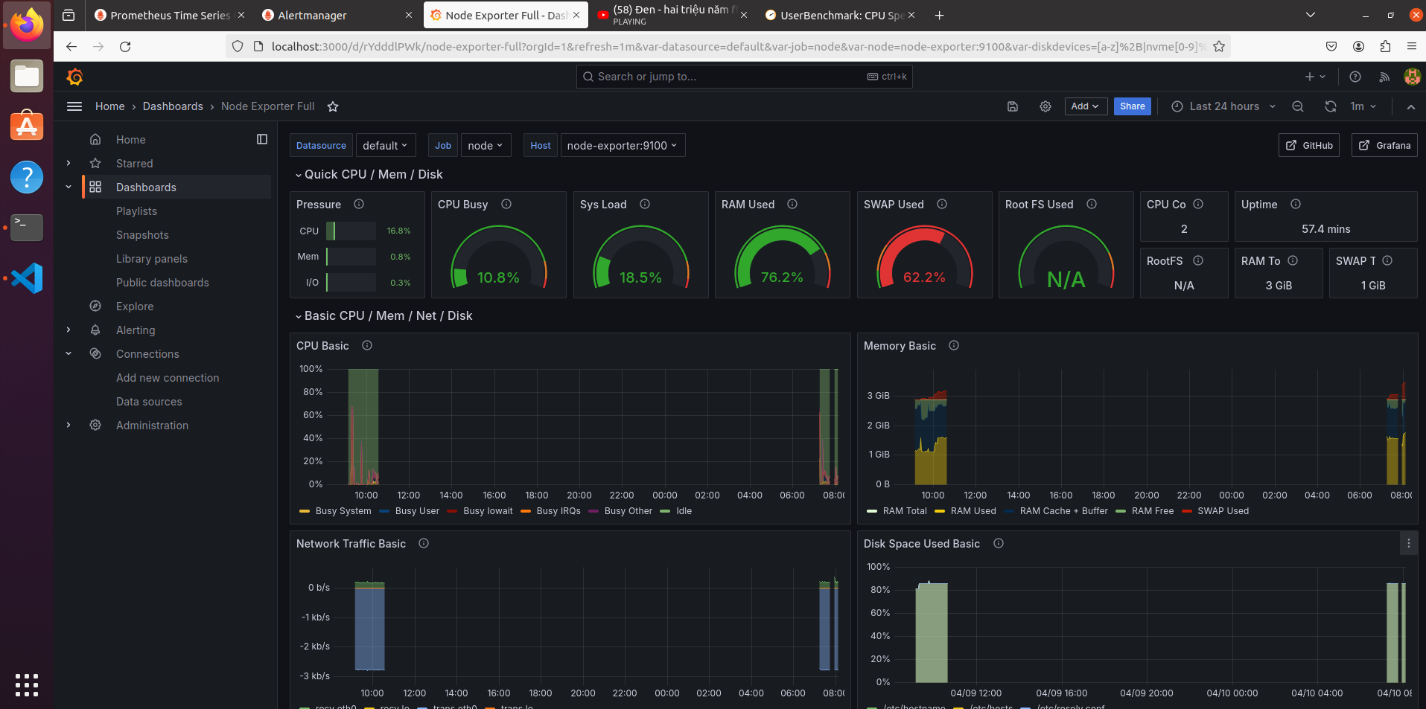Show info for Disk Space Used Basic
This screenshot has height=709, width=1426.
[999, 543]
